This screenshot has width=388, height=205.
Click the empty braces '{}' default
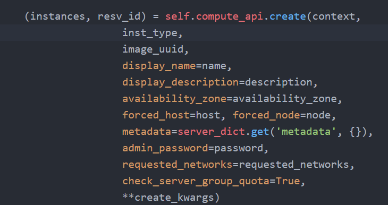point(355,132)
